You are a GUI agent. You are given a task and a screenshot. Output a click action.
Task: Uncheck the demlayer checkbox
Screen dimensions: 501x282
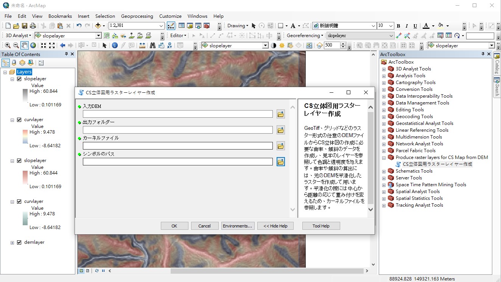coord(19,242)
